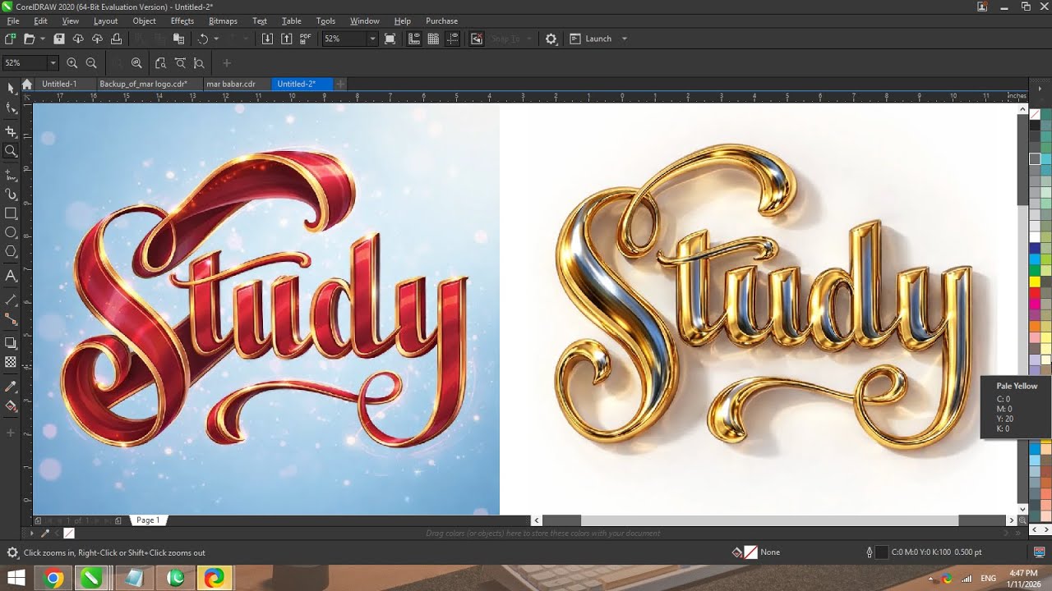Toggle Show Grid

click(x=433, y=39)
